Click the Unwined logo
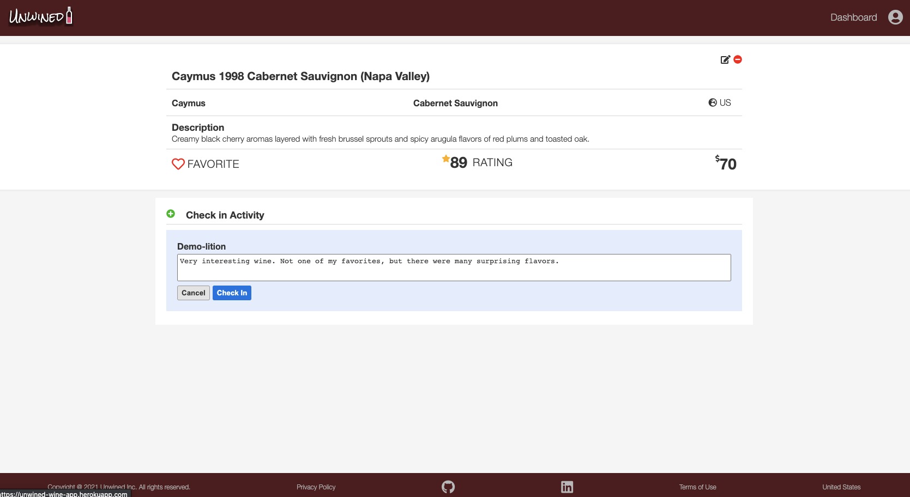Viewport: 910px width, 497px height. pyautogui.click(x=41, y=16)
